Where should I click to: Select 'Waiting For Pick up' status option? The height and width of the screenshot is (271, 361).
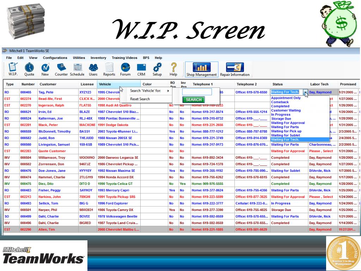[x=286, y=131]
